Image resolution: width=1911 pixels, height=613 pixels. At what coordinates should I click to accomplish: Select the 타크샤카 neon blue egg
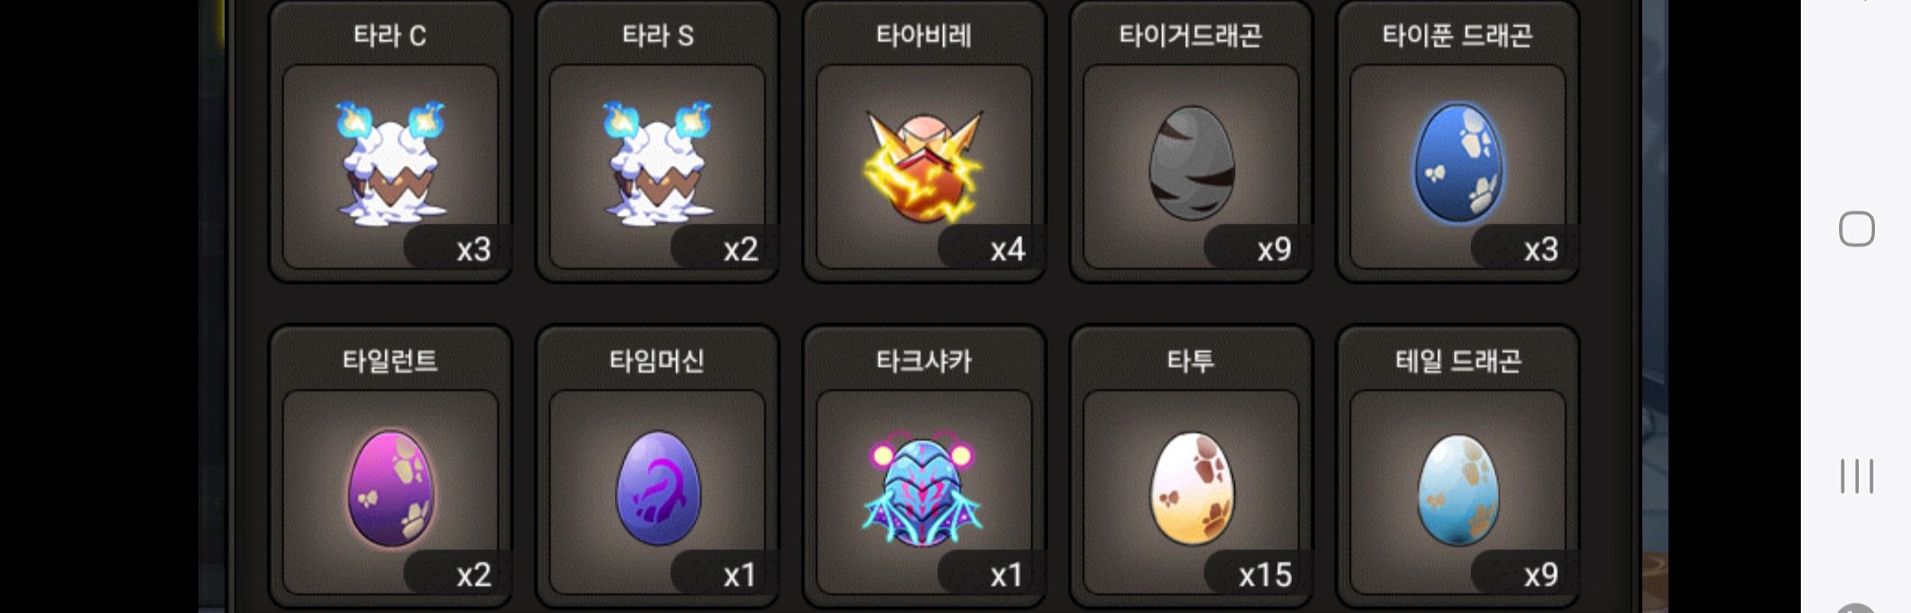(x=923, y=490)
